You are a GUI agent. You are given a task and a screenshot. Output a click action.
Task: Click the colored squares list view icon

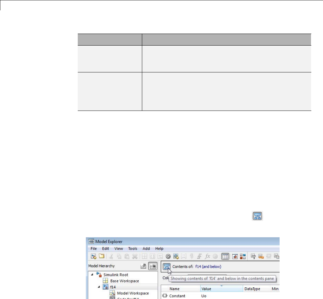coord(243,256)
